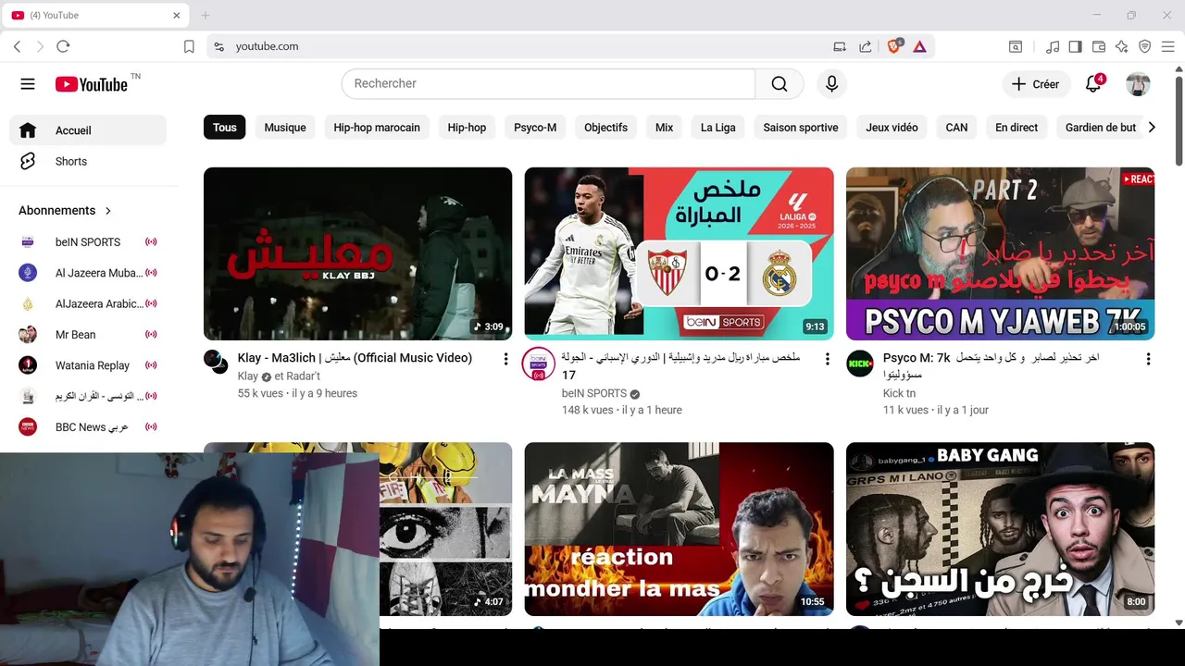Select the En direct chip
1185x666 pixels.
(1017, 128)
